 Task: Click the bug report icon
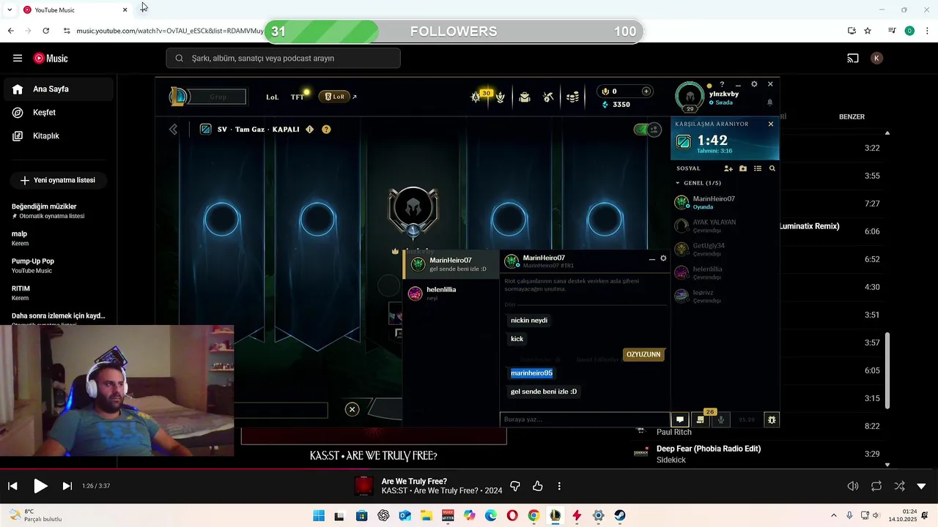tap(771, 419)
